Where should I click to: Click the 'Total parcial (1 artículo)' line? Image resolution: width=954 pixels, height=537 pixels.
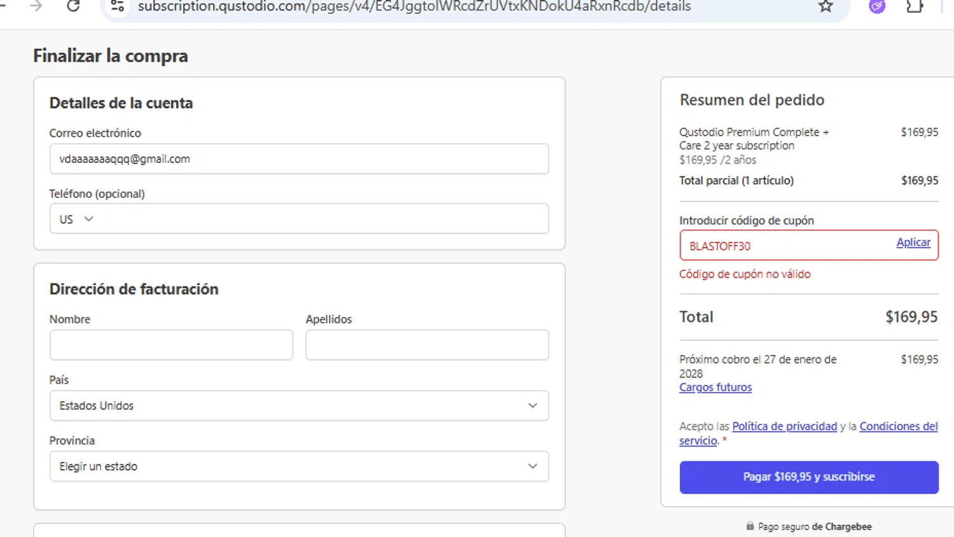(x=736, y=181)
